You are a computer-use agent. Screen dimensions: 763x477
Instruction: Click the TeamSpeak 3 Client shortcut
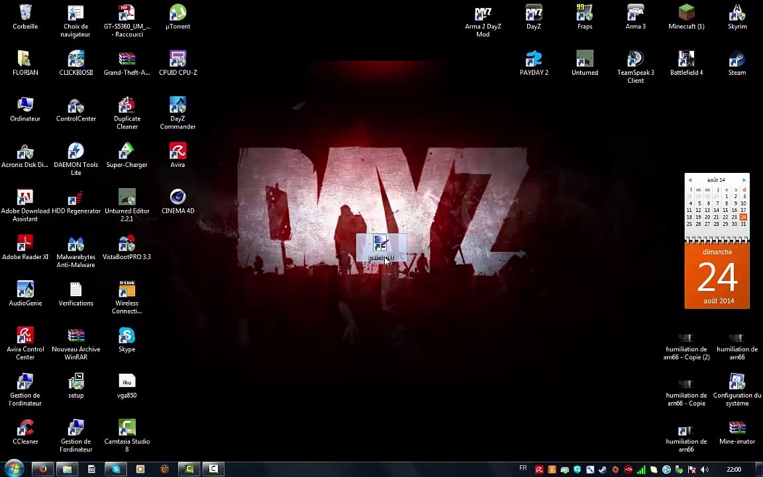(636, 67)
